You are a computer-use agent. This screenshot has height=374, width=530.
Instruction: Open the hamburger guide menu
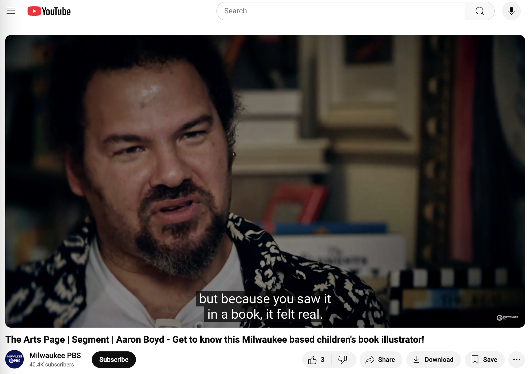pos(11,11)
